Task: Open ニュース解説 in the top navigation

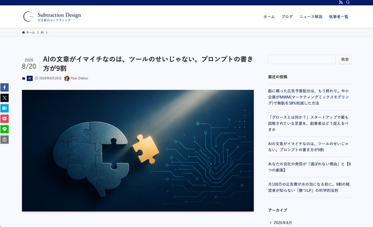Action: [x=311, y=17]
